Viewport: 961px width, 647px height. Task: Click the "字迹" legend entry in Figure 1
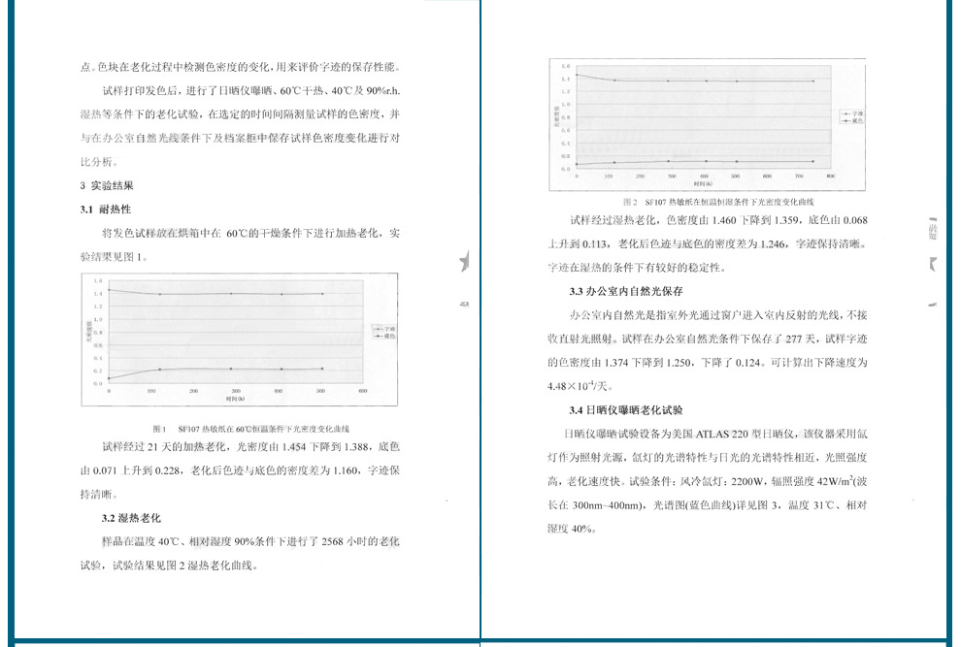[x=385, y=329]
